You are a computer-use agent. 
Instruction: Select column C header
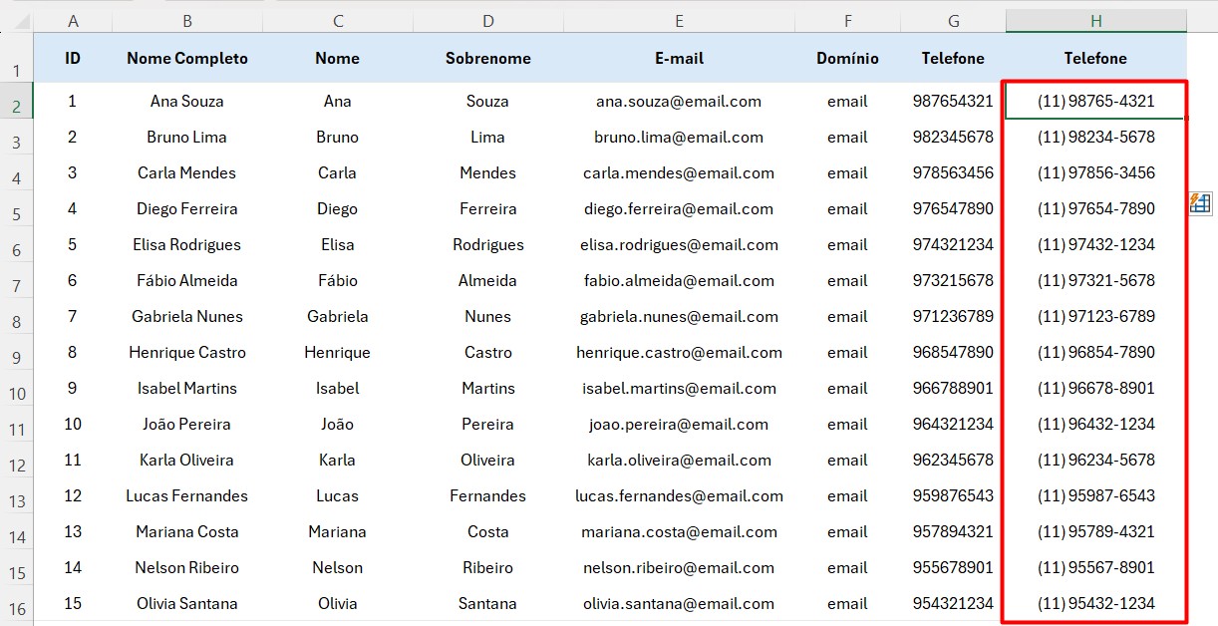click(338, 21)
